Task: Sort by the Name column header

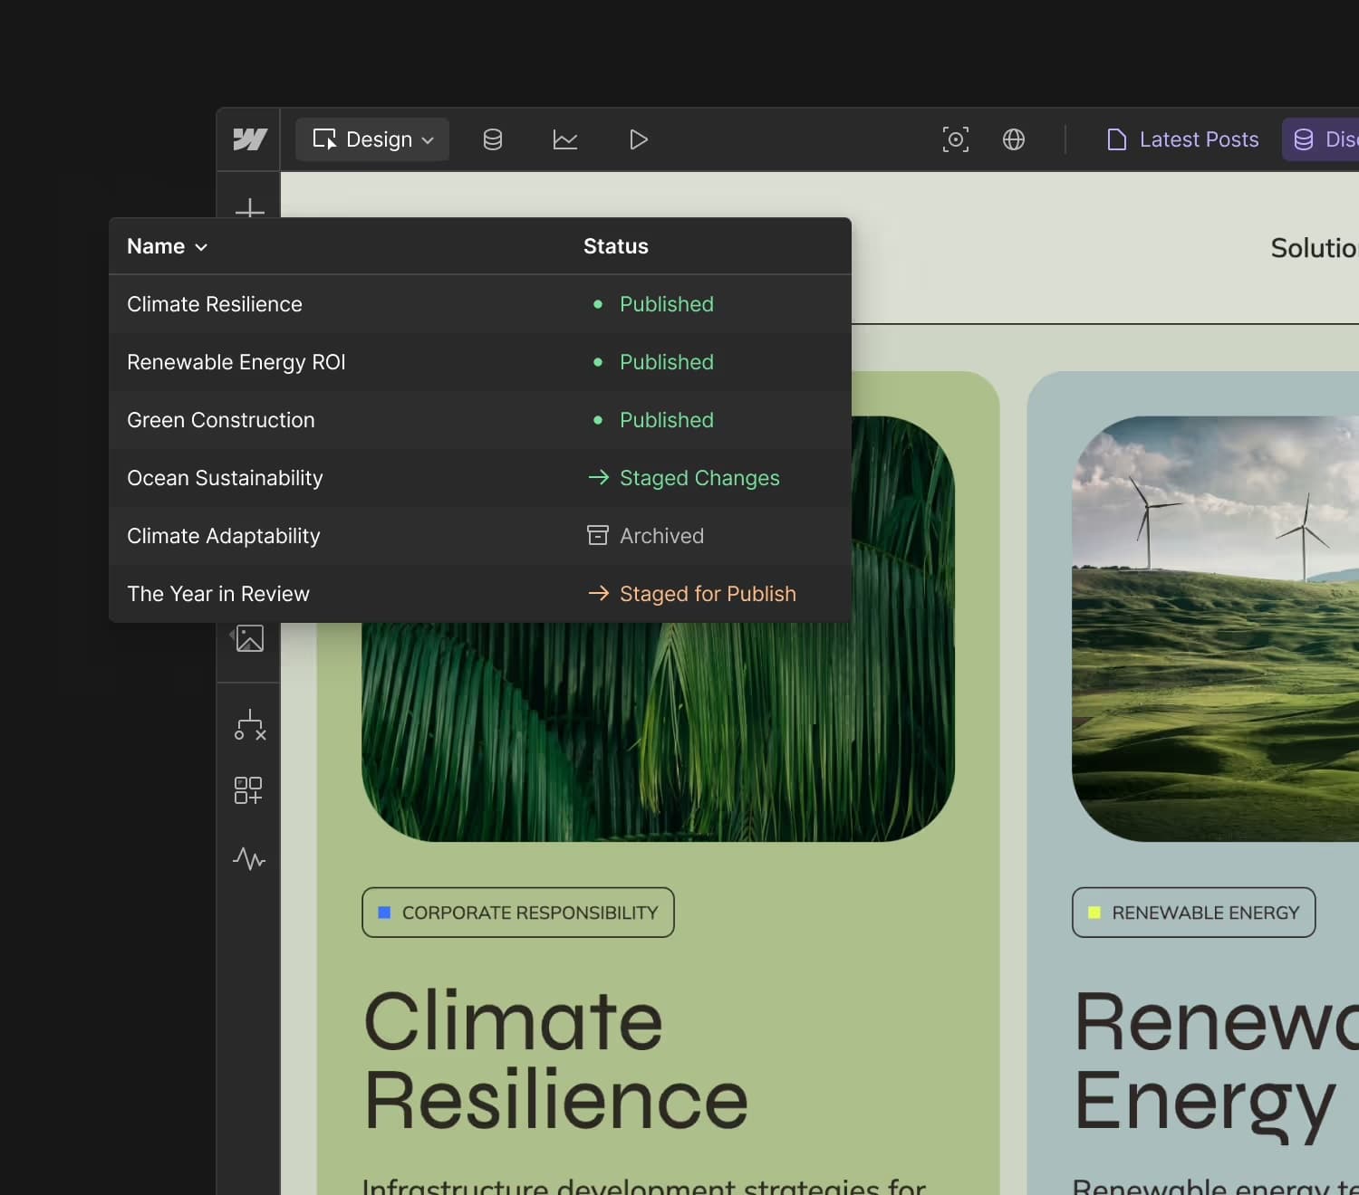Action: point(168,246)
